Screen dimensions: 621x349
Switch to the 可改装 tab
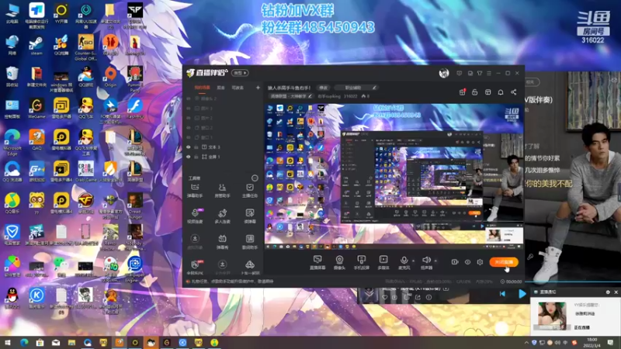tap(238, 88)
